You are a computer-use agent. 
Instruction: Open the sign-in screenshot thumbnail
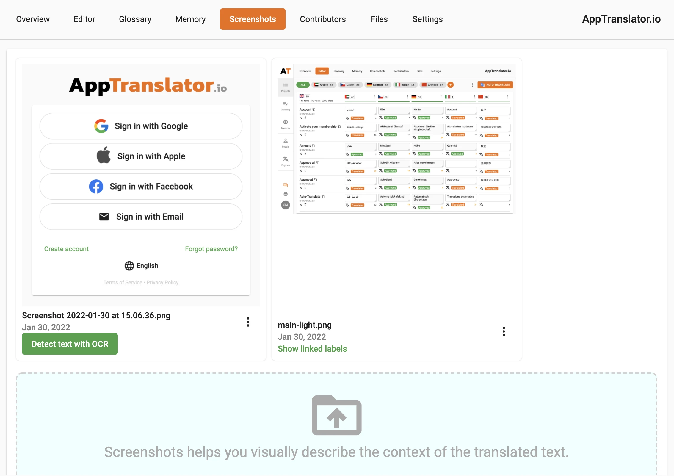coord(141,185)
